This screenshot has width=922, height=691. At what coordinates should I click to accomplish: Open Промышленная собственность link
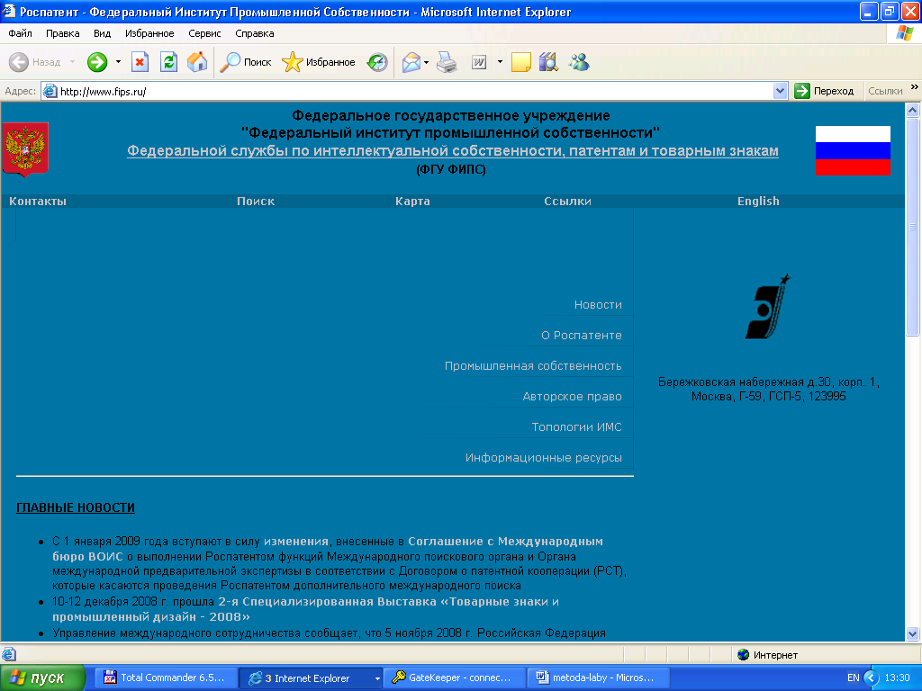(x=533, y=366)
